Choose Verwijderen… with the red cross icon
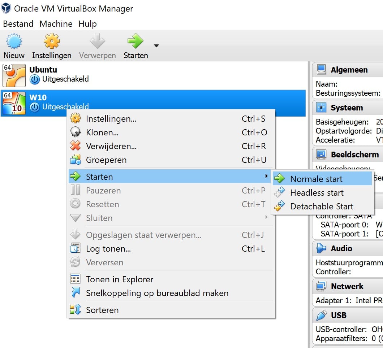 click(111, 146)
